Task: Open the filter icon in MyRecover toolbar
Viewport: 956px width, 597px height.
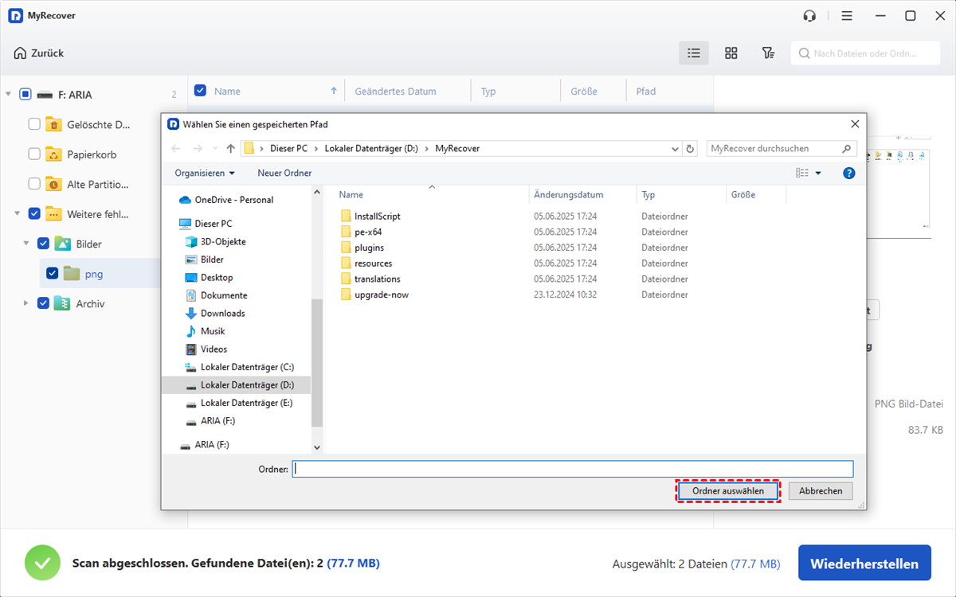Action: (768, 53)
